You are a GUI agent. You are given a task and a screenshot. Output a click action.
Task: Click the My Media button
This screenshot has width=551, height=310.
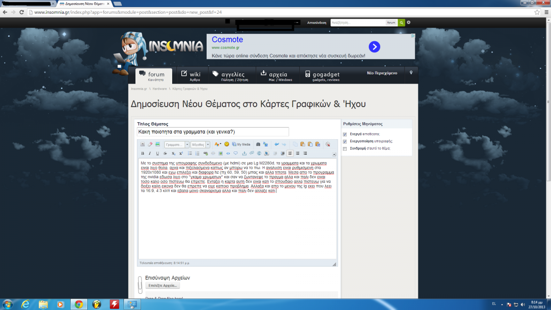(x=241, y=144)
